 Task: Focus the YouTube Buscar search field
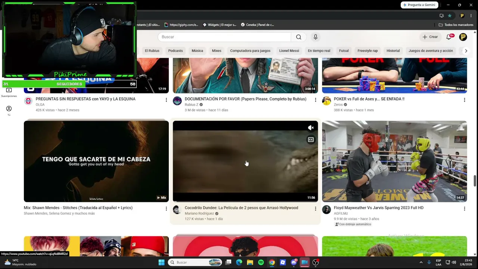[x=224, y=37]
